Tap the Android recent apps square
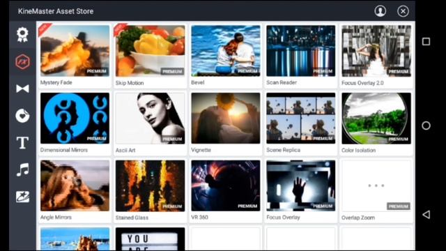The width and height of the screenshot is (446, 251). click(x=426, y=42)
